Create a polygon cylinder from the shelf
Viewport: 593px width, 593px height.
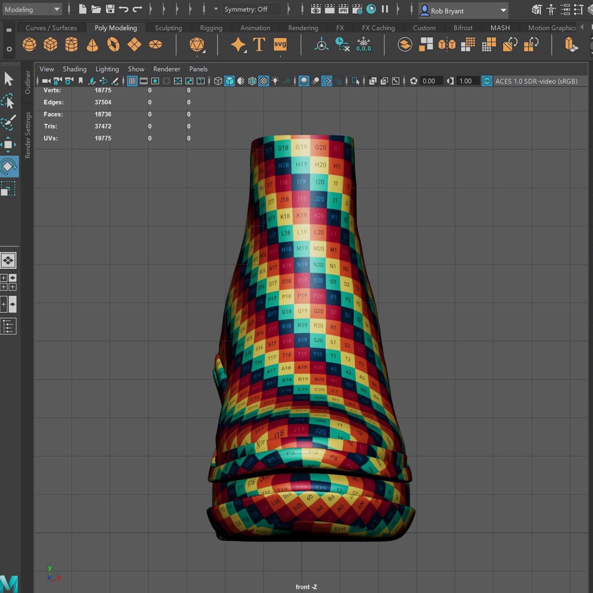[71, 44]
